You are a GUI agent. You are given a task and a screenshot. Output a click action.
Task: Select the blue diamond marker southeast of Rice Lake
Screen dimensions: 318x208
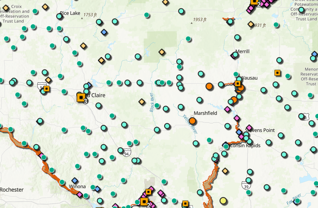pyautogui.click(x=104, y=32)
